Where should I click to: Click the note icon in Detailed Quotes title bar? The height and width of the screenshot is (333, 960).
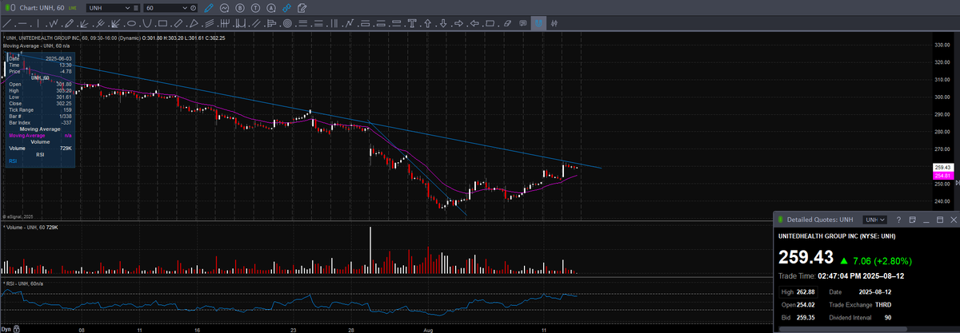tap(912, 219)
